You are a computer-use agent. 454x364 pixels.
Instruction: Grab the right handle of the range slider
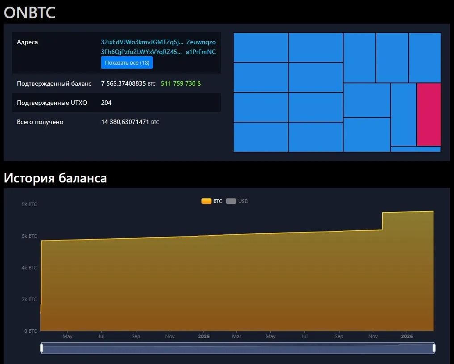(434, 348)
